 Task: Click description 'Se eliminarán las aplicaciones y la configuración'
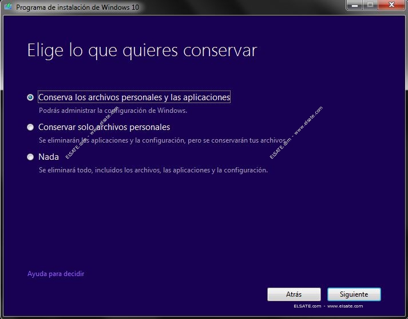click(x=112, y=140)
